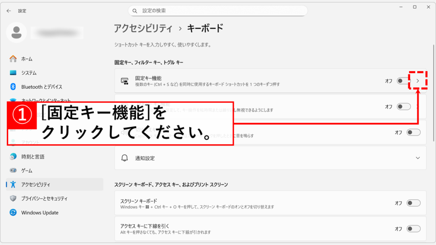436x245 pixels.
Task: Select アクセシビリティ in the sidebar
Action: tap(36, 185)
